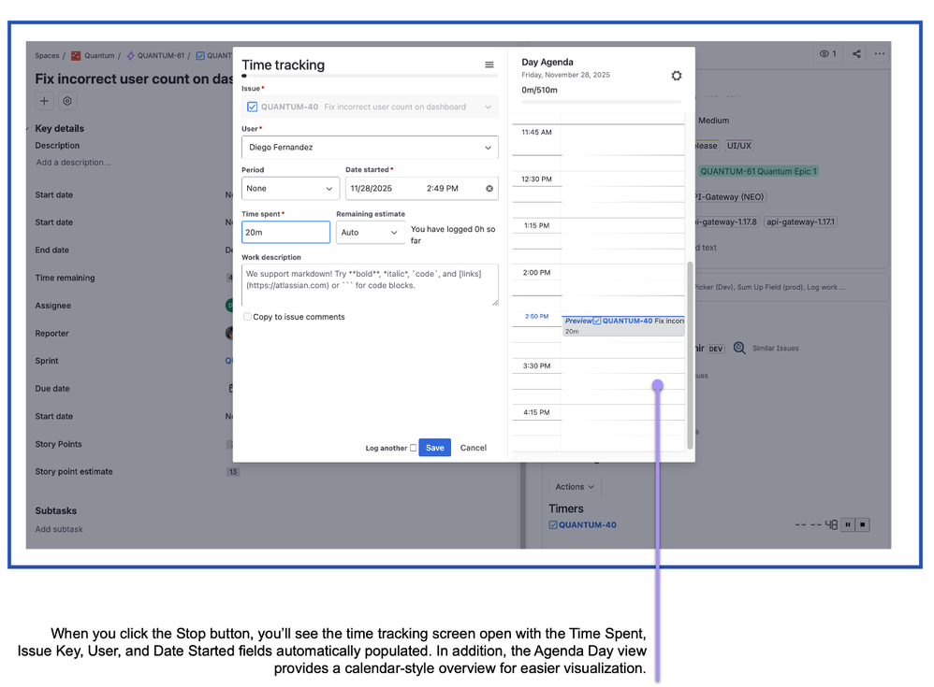The width and height of the screenshot is (934, 687).
Task: Click the Similar Issues magnifier icon
Action: click(739, 348)
